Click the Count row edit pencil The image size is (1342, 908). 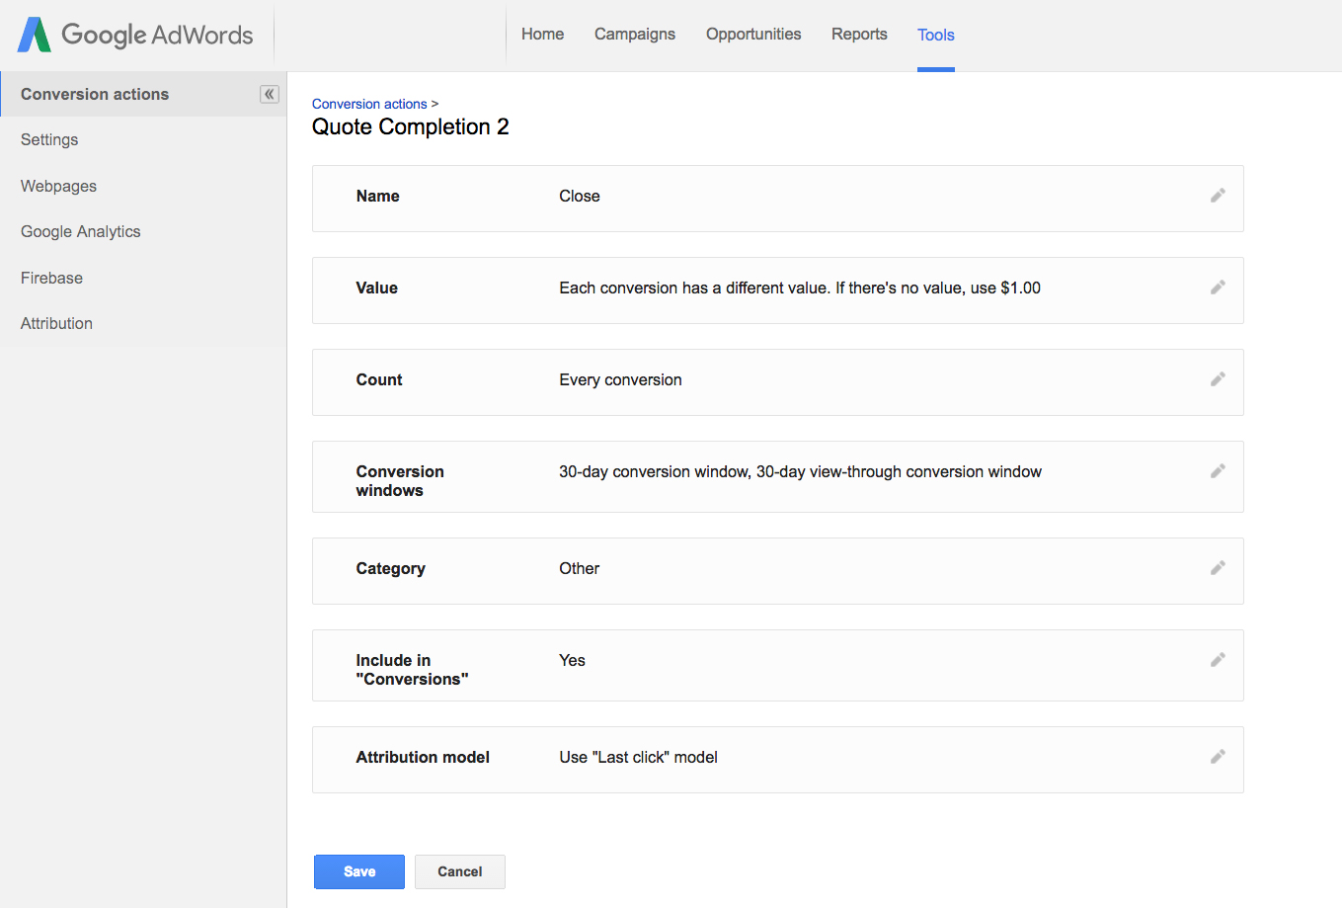click(x=1218, y=379)
